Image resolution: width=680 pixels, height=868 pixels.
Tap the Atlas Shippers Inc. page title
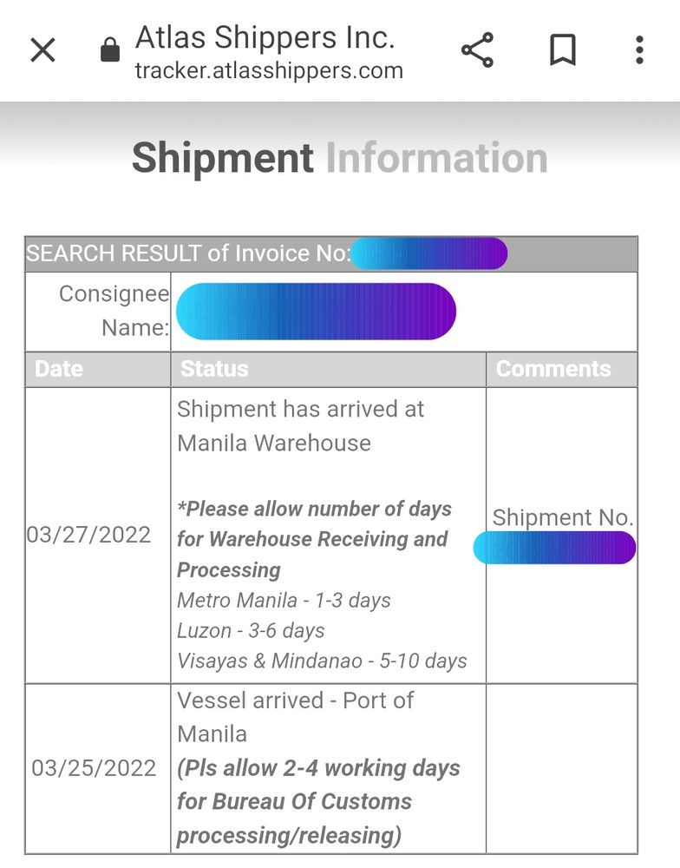pos(265,37)
